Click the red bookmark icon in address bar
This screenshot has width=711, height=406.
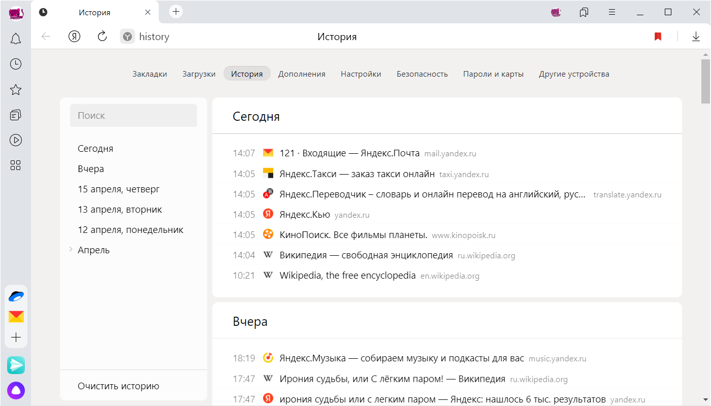pos(658,37)
